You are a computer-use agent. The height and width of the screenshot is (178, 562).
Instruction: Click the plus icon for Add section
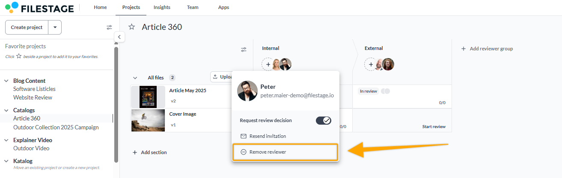(x=135, y=152)
